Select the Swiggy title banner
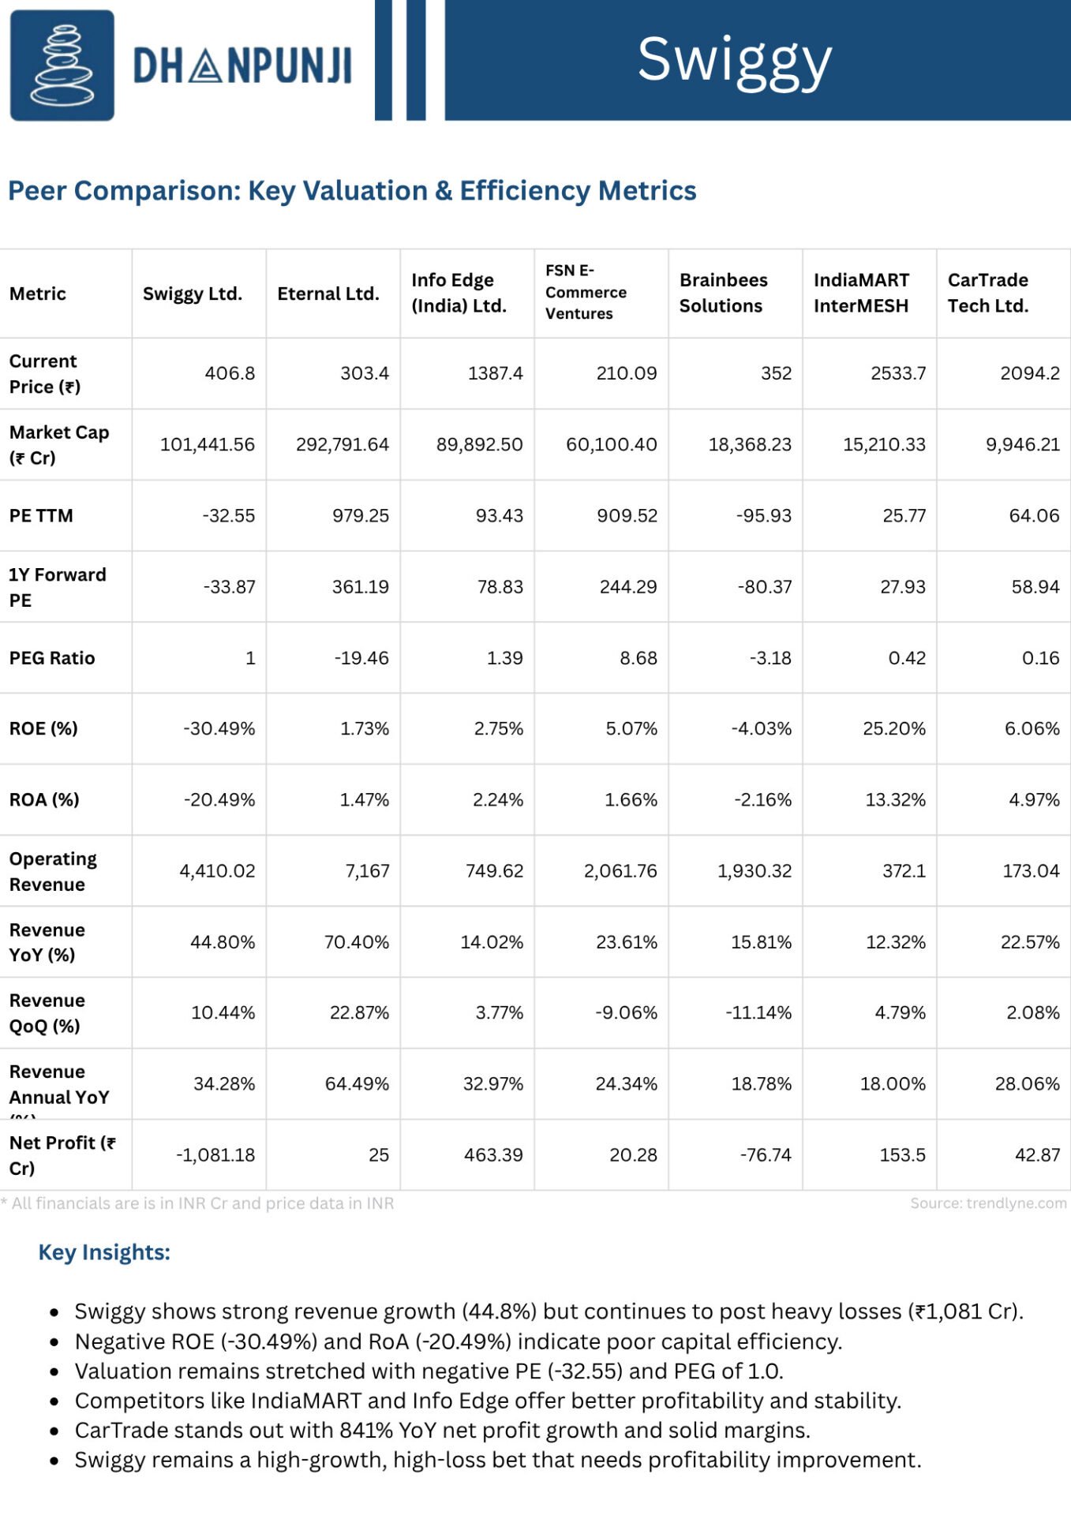 [x=757, y=60]
